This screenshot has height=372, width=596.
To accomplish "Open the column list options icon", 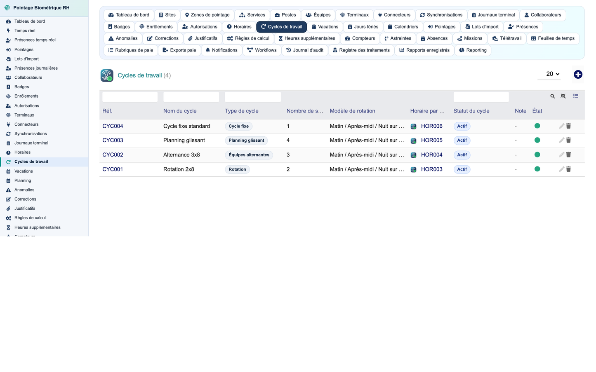I will 576,96.
